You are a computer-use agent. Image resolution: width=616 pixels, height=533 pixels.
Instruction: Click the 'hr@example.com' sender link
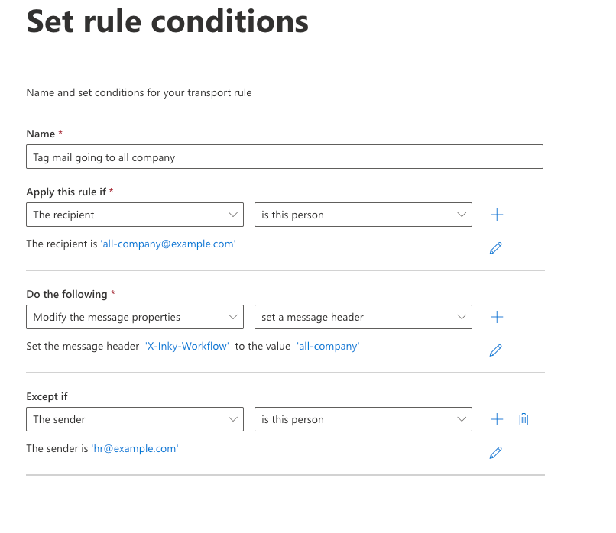pyautogui.click(x=135, y=448)
